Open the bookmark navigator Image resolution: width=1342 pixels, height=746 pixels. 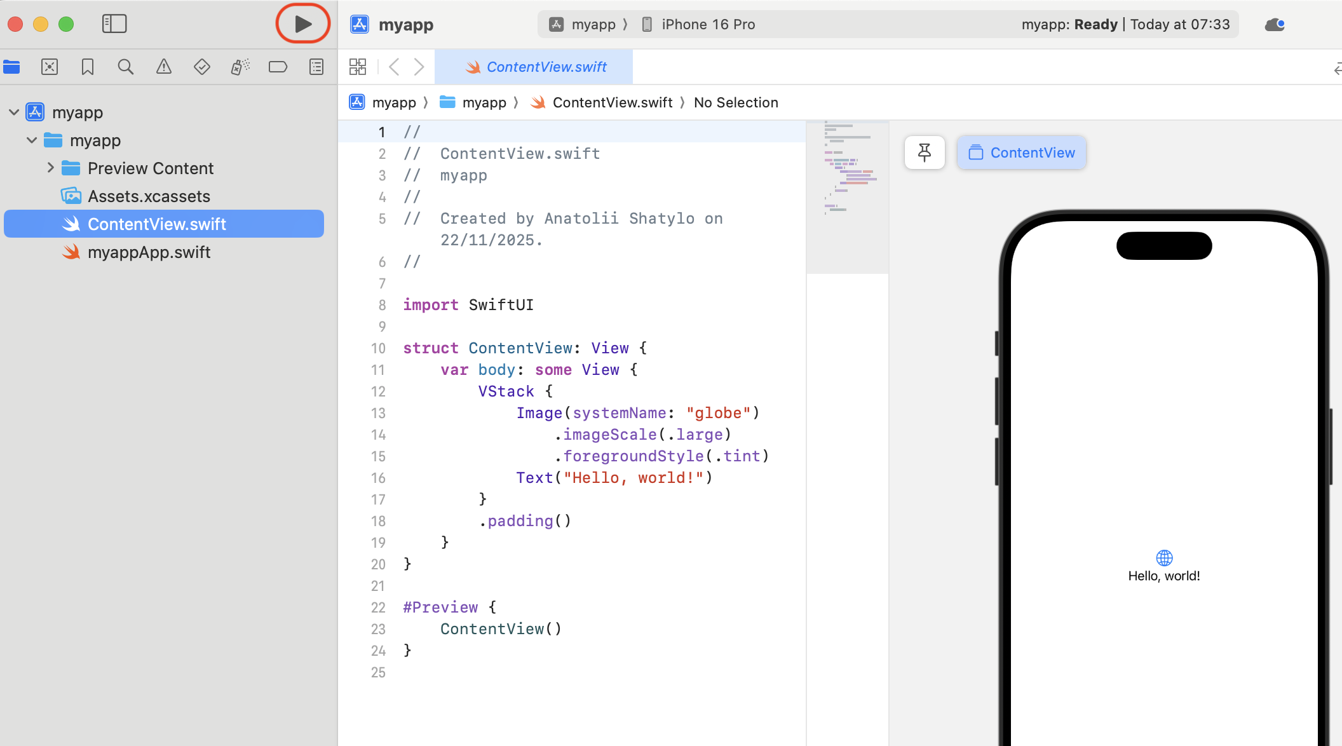pyautogui.click(x=88, y=67)
